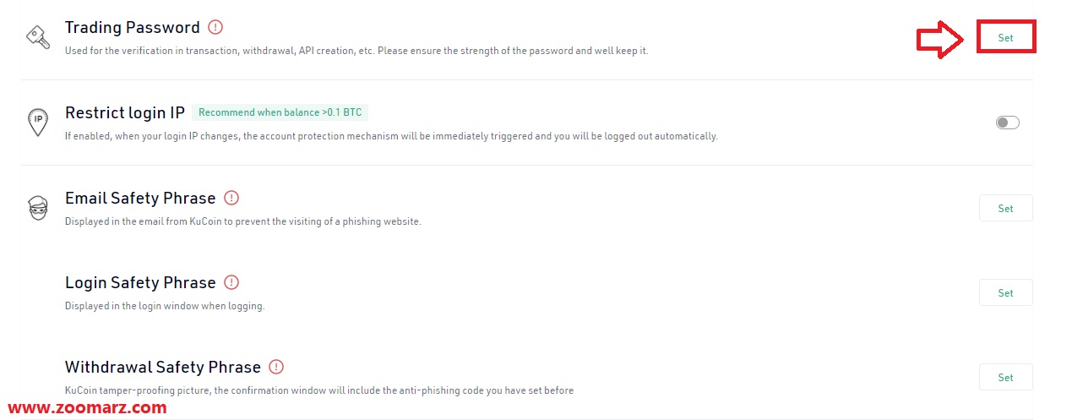Click the Trading Password key icon

pyautogui.click(x=37, y=38)
